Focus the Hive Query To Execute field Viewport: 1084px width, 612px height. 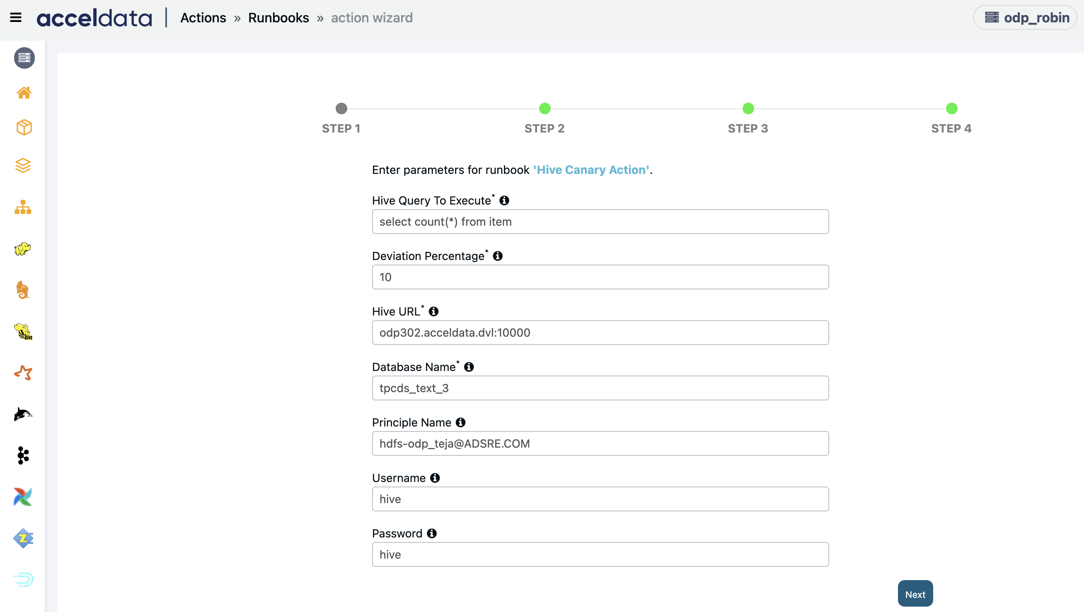(x=600, y=222)
